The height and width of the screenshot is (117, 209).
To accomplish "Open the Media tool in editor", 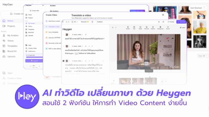I will (140, 28).
